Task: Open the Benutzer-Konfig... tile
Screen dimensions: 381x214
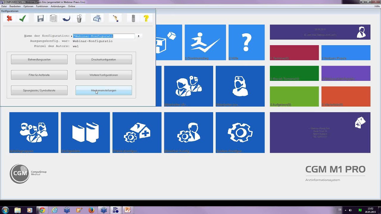Action: point(188,133)
